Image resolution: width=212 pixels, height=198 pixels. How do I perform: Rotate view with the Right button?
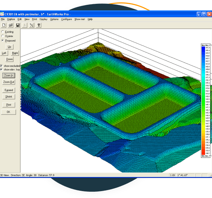tap(15, 53)
